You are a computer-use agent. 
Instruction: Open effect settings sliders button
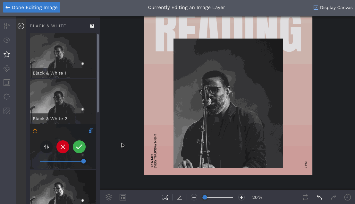click(x=46, y=147)
